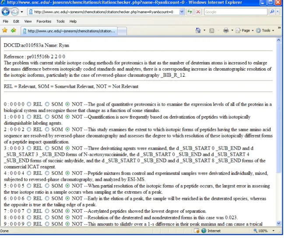Click the 'Reference : pr015516b 2 2 0 0' line
The height and width of the screenshot is (238, 284).
point(35,57)
